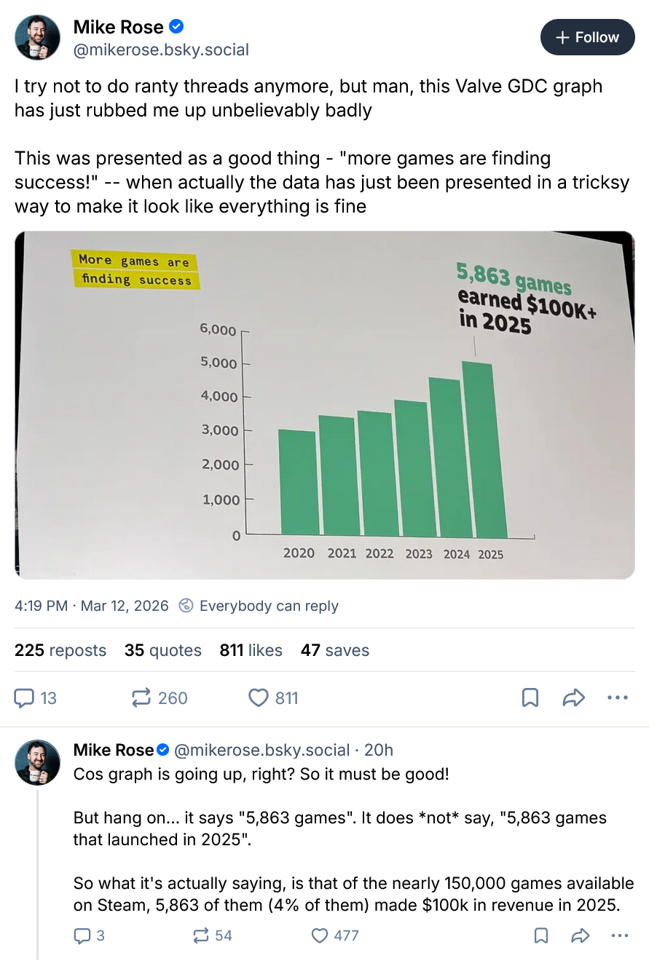This screenshot has height=961, width=649.
Task: Open the @mikerose.bsky.social handle in header
Action: [161, 50]
